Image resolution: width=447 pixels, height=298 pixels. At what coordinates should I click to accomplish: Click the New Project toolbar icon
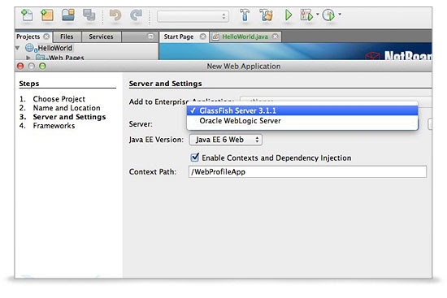[x=47, y=15]
